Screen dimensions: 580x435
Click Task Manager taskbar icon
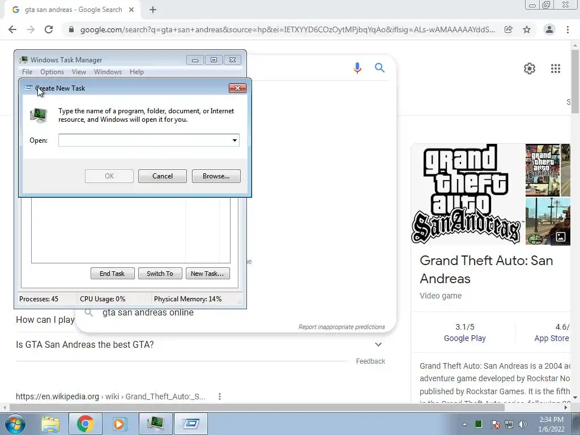[155, 424]
